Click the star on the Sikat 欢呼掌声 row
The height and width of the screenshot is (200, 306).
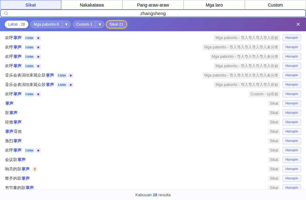pyautogui.click(x=38, y=150)
